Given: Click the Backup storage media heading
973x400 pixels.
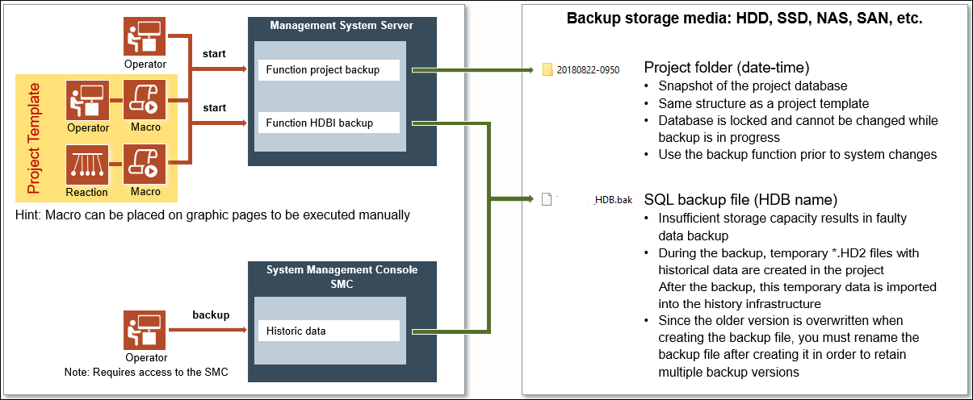Looking at the screenshot, I should point(744,19).
